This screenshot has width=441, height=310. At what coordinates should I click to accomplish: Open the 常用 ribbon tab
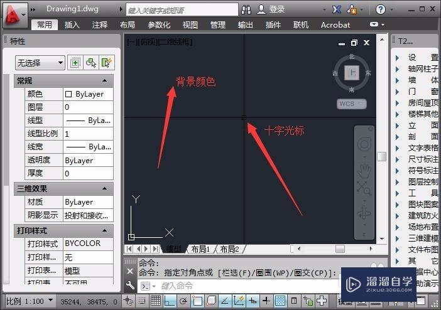(45, 24)
